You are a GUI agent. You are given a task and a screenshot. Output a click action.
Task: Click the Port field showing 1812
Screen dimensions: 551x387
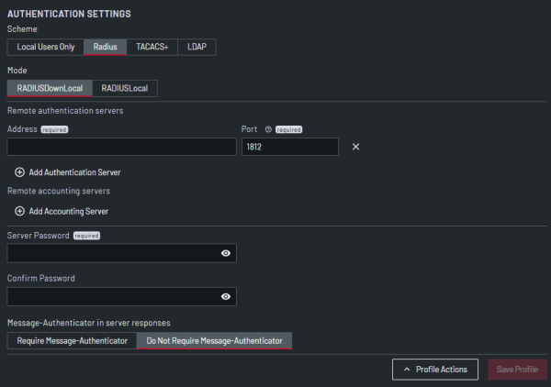pyautogui.click(x=289, y=147)
